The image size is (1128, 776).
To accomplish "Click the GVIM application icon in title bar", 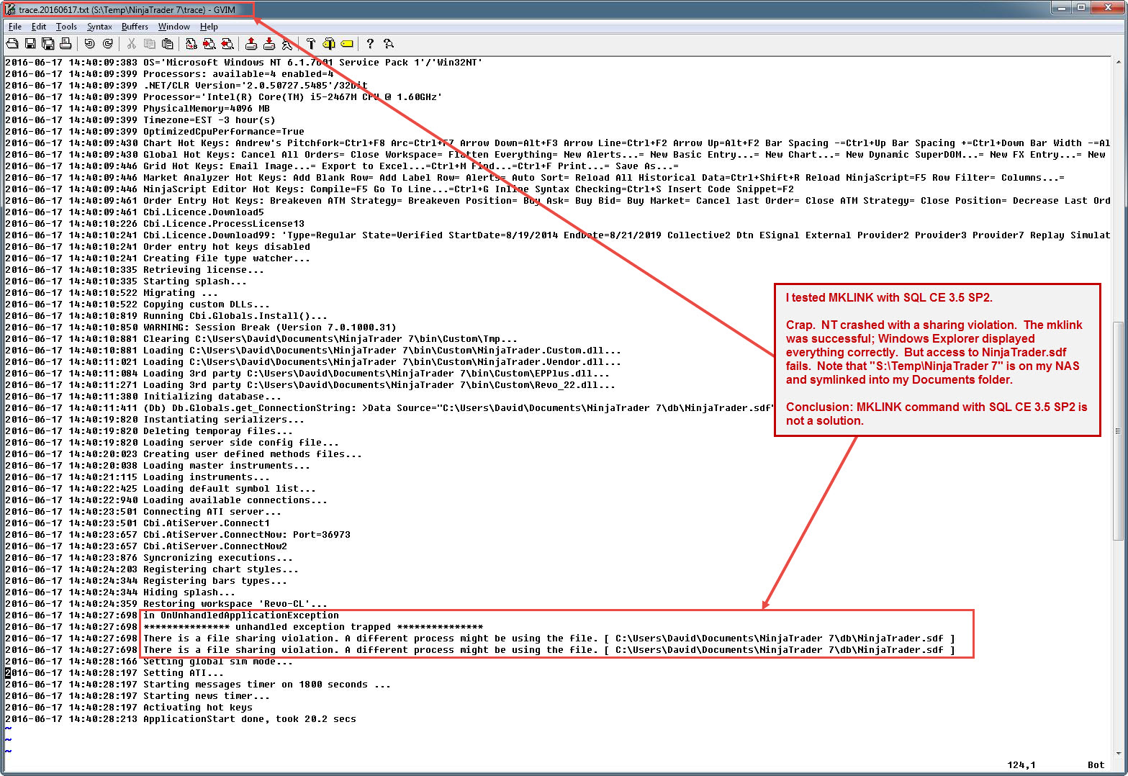I will click(10, 9).
